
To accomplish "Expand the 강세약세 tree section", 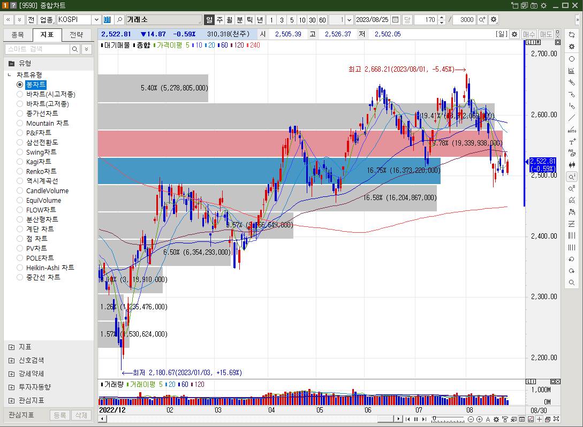I will [12, 374].
